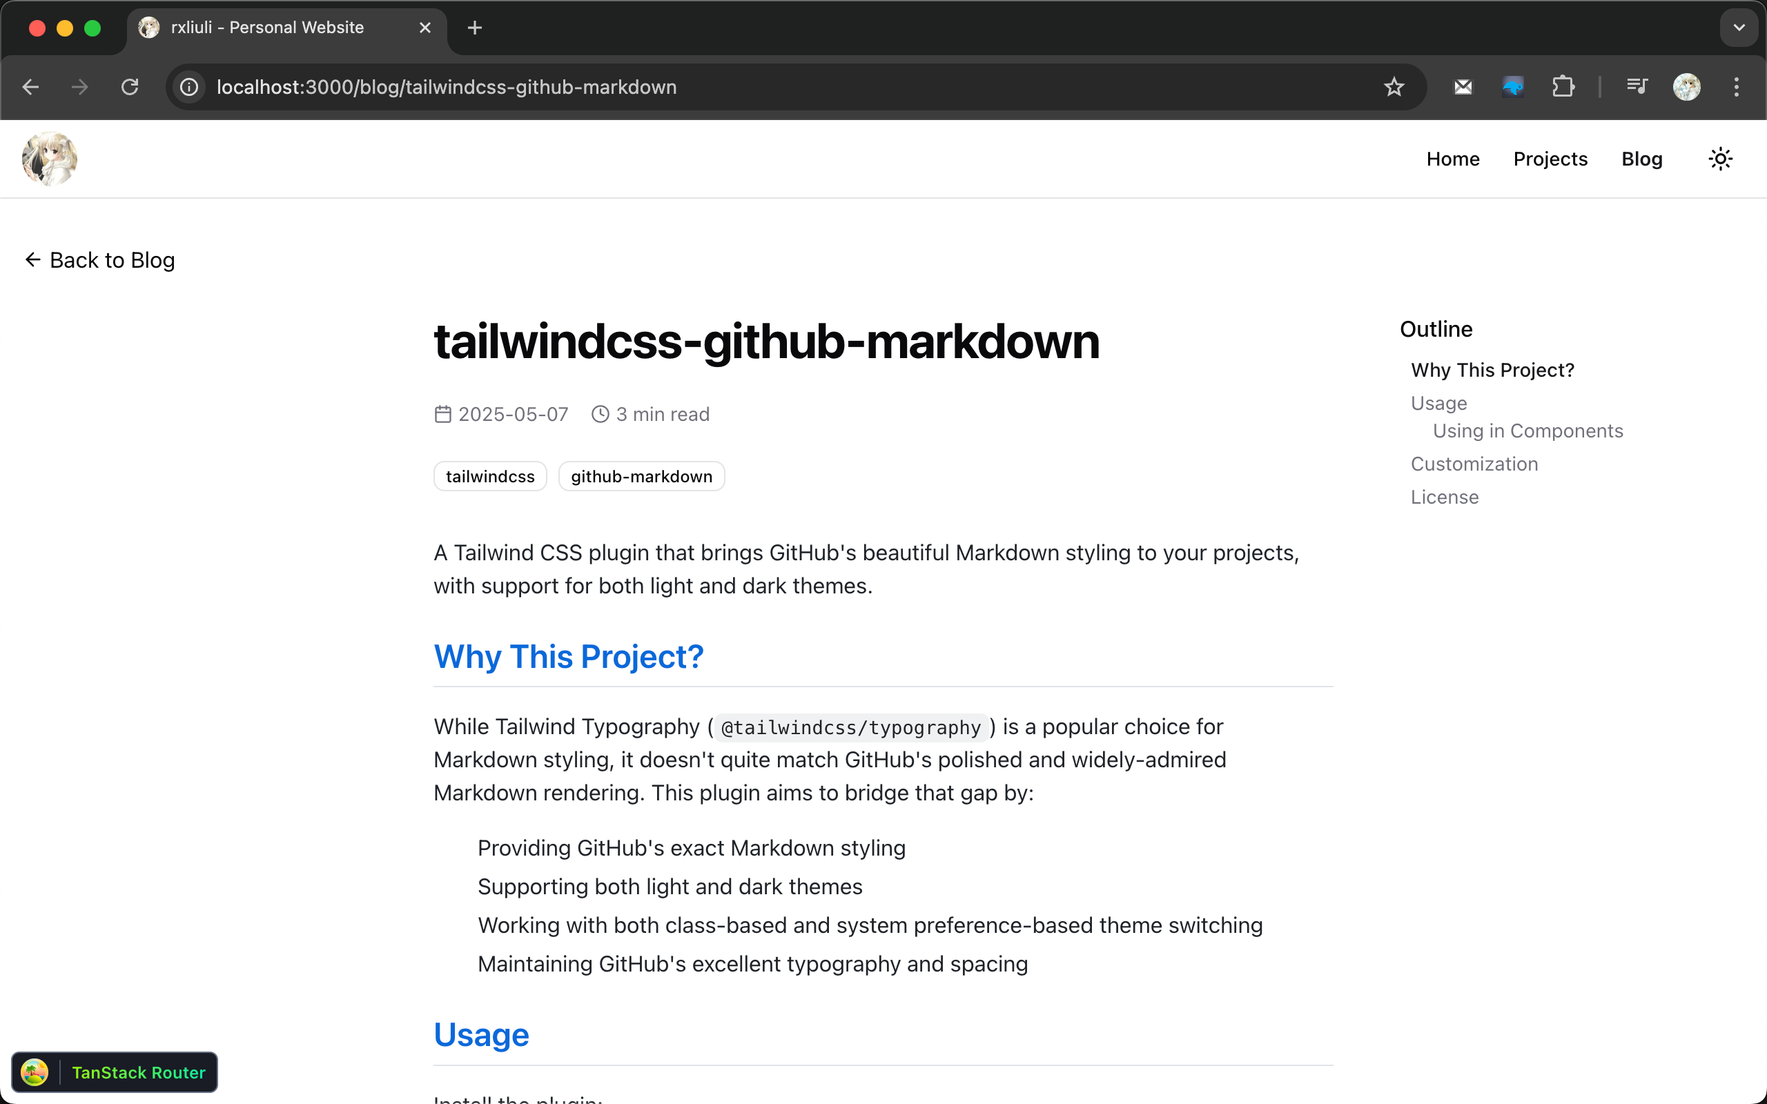Reload the page
Viewport: 1767px width, 1104px height.
coord(130,87)
